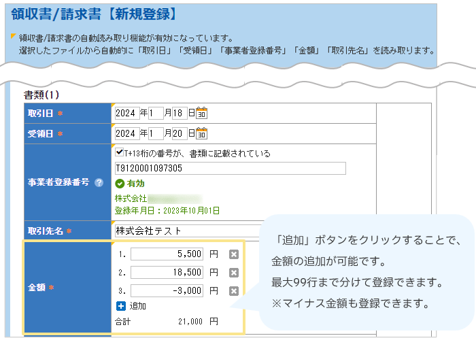Image resolution: width=476 pixels, height=338 pixels.
Task: Focus the second amount field 18,500
Action: coord(167,273)
